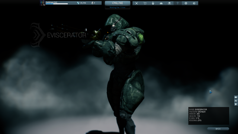This screenshot has width=238, height=134.
Task: Click the ARMOR: 200 stat line
Action: [x=194, y=114]
